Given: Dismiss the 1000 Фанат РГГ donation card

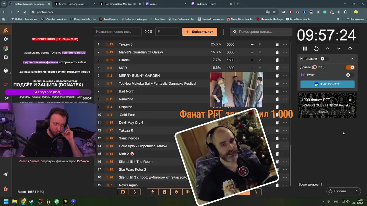Looking at the screenshot, I should tap(350, 100).
